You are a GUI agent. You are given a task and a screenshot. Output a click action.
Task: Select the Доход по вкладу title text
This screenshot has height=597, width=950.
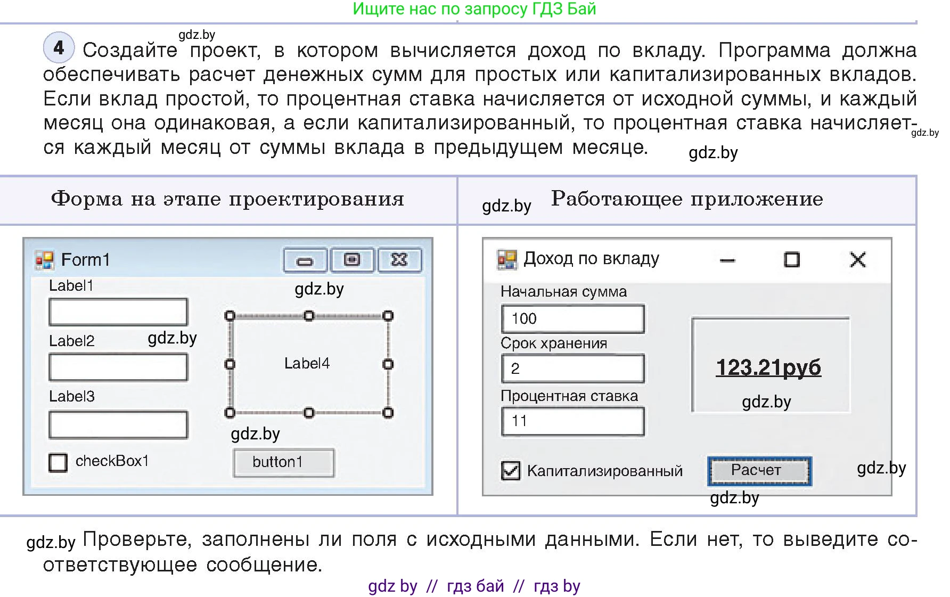[x=592, y=258]
